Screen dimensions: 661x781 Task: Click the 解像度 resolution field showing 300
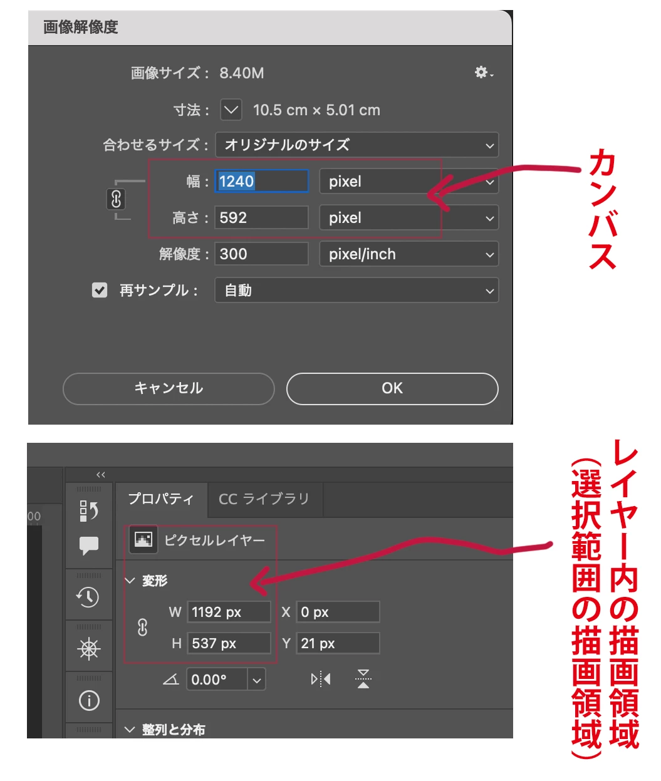pyautogui.click(x=262, y=254)
